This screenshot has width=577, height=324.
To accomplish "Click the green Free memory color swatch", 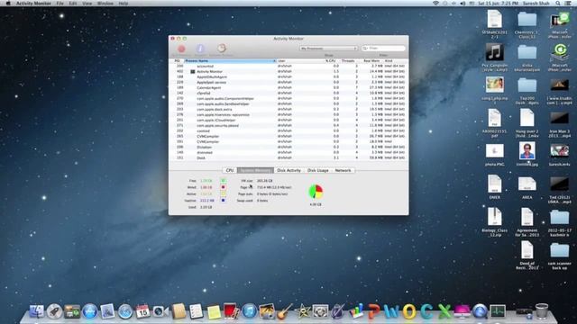I will click(x=223, y=180).
